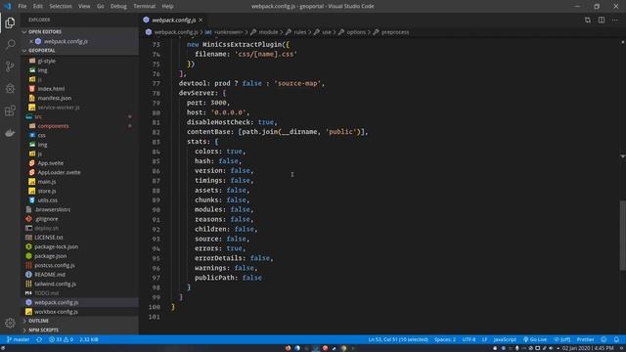The height and width of the screenshot is (352, 626).
Task: Open the Search view in activity bar
Action: point(10,44)
